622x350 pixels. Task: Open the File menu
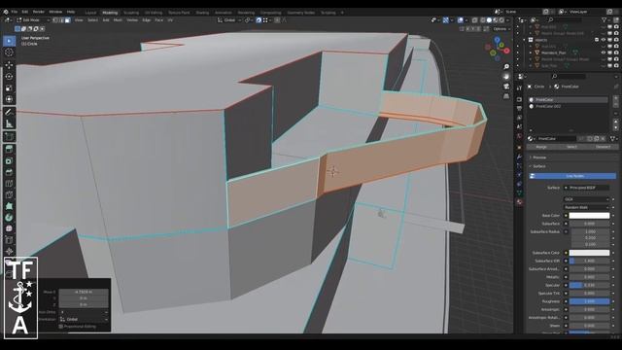tap(15, 12)
